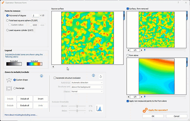
Task: Click the Cancel button
Action: click(x=176, y=116)
